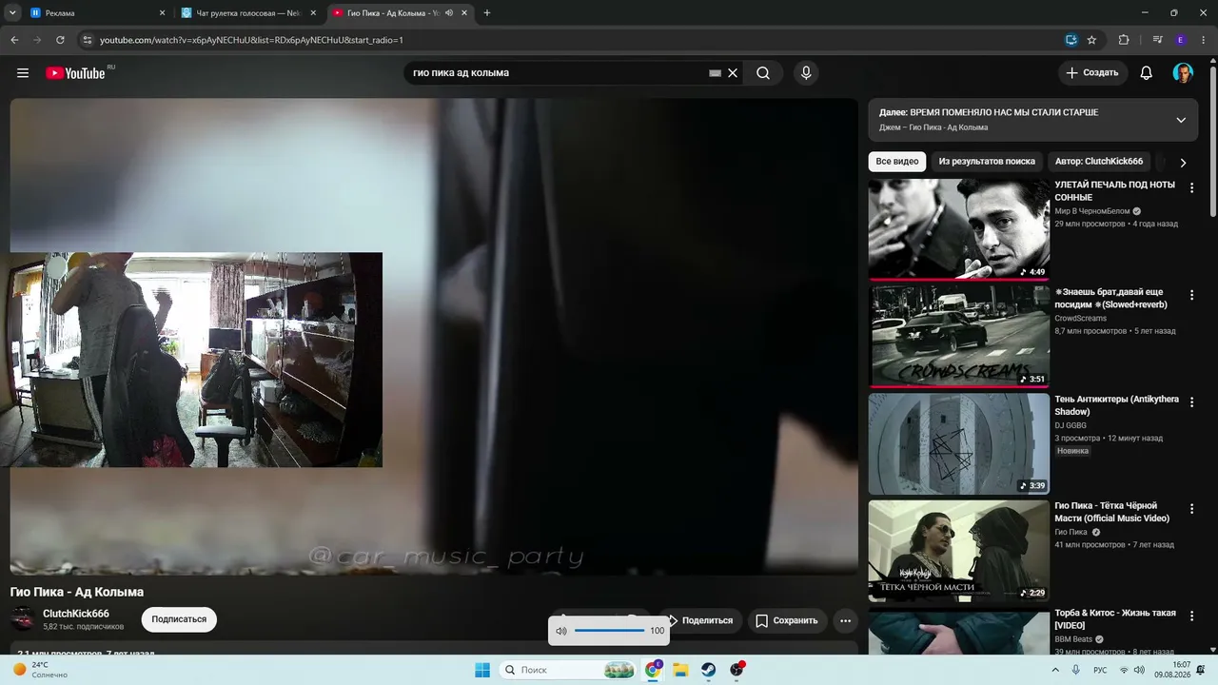Open the browser extensions menu
Viewport: 1218px width, 685px height.
(x=1124, y=40)
